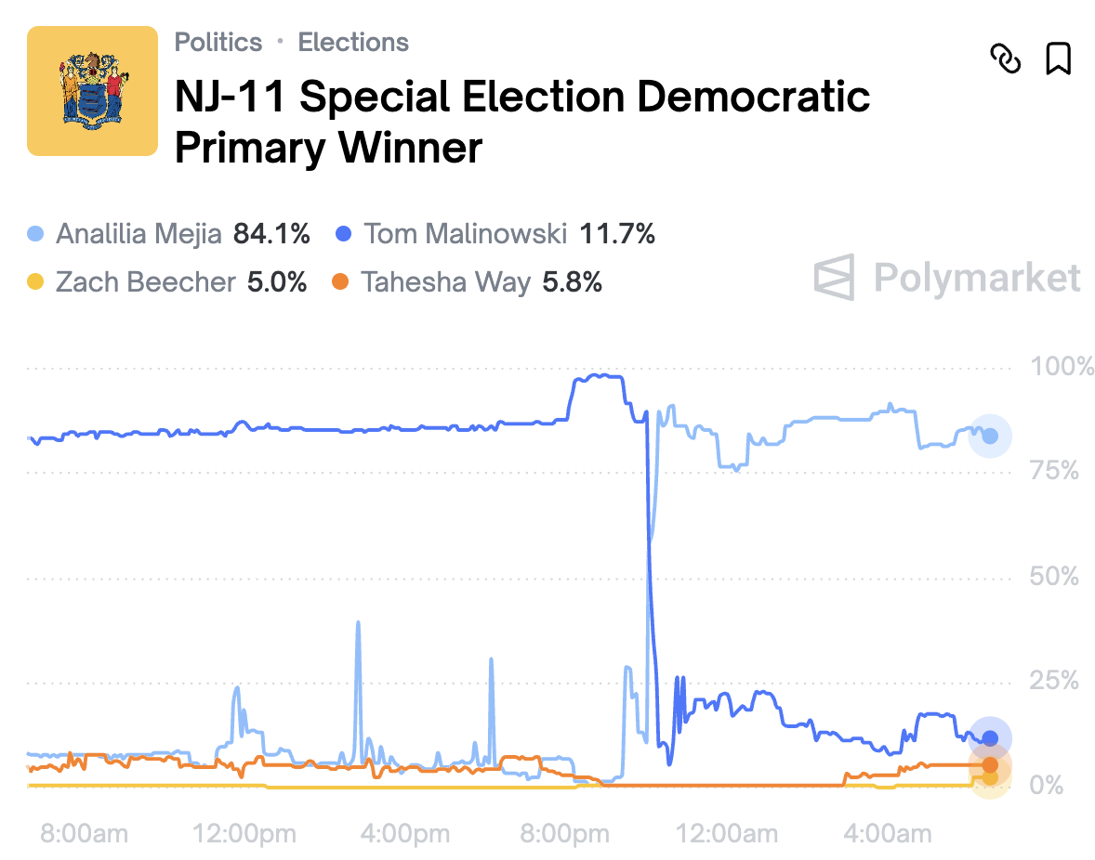Select the Tom Malinowski legend label
The width and height of the screenshot is (1095, 860).
[x=465, y=234]
